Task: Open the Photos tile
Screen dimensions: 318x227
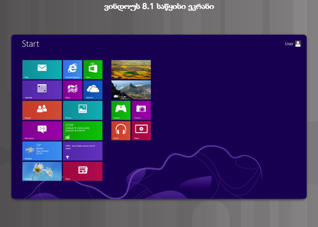Action: 83,110
